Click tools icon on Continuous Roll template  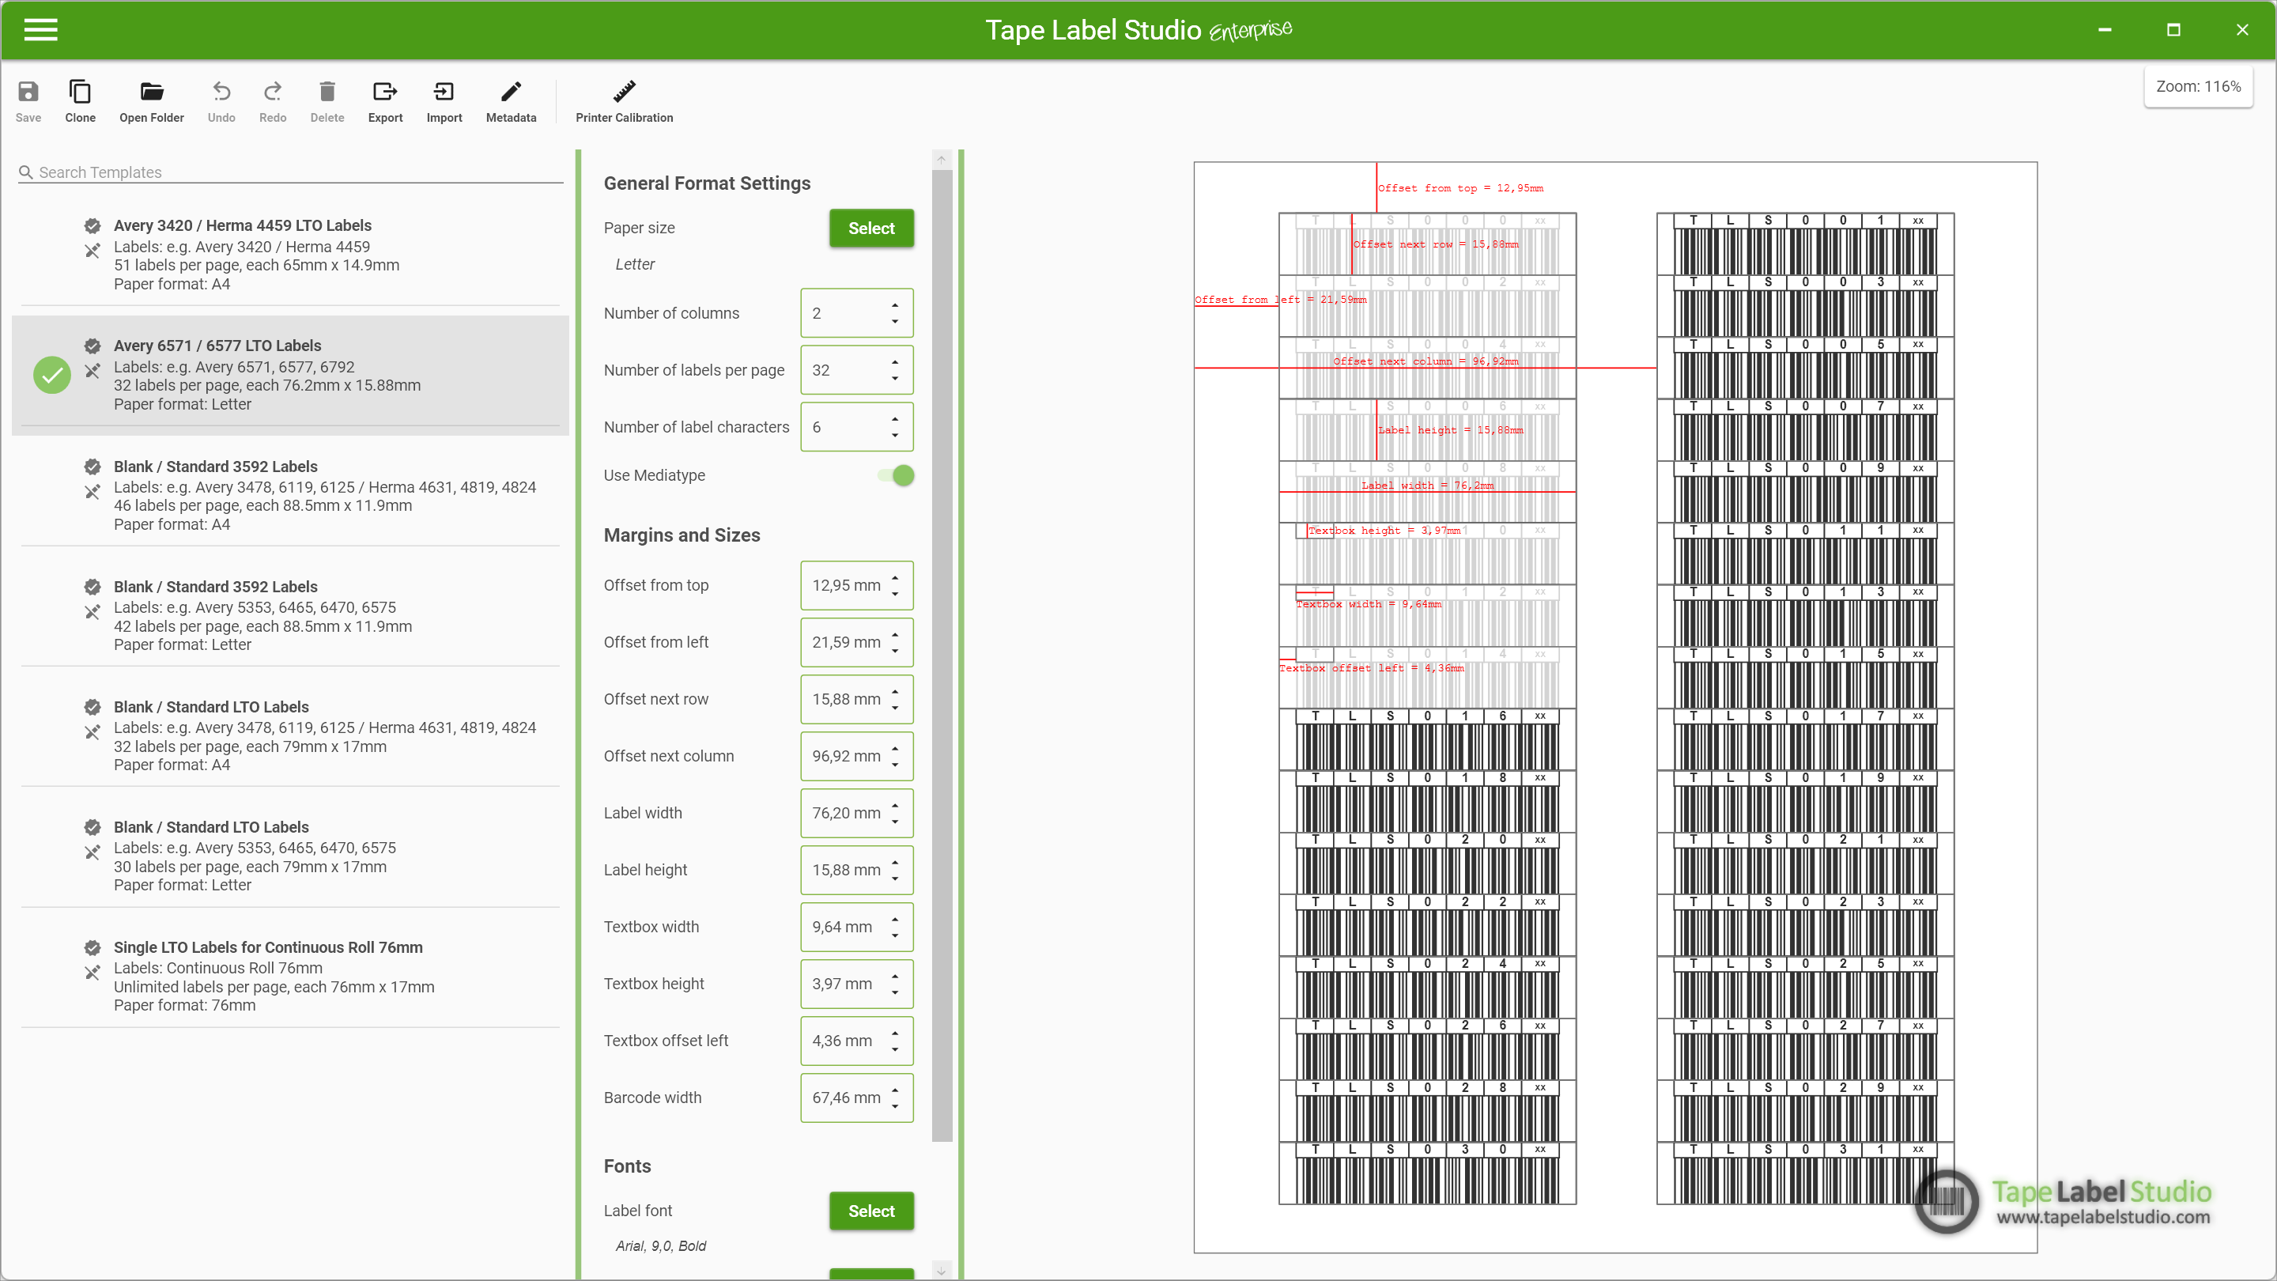pyautogui.click(x=92, y=973)
